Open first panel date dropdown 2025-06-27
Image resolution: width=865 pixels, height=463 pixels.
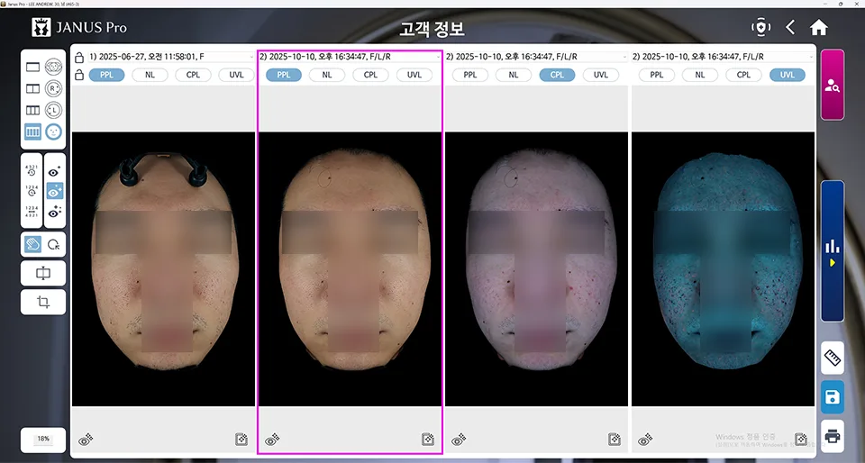[171, 57]
